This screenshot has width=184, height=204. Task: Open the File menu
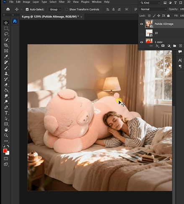[11, 2]
